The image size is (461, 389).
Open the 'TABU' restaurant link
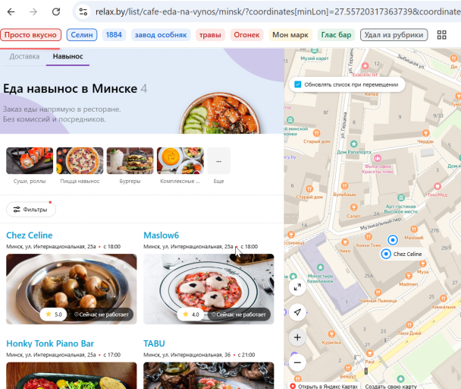pyautogui.click(x=154, y=343)
